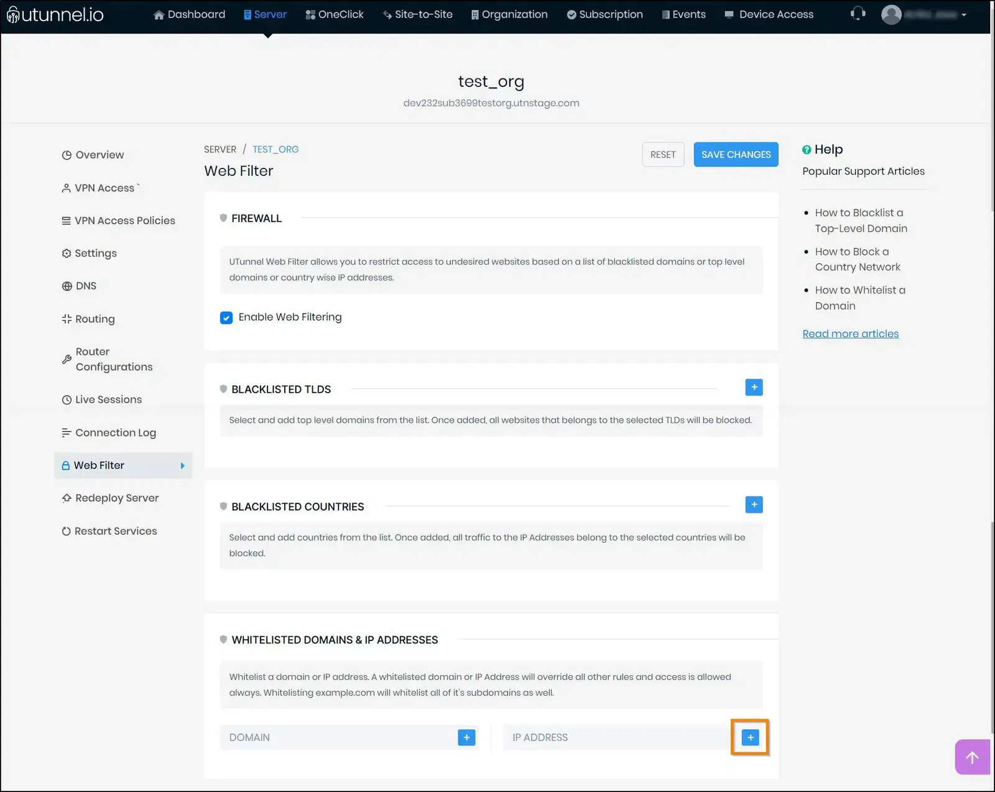Click the RESET button
The height and width of the screenshot is (792, 995).
[x=663, y=155]
